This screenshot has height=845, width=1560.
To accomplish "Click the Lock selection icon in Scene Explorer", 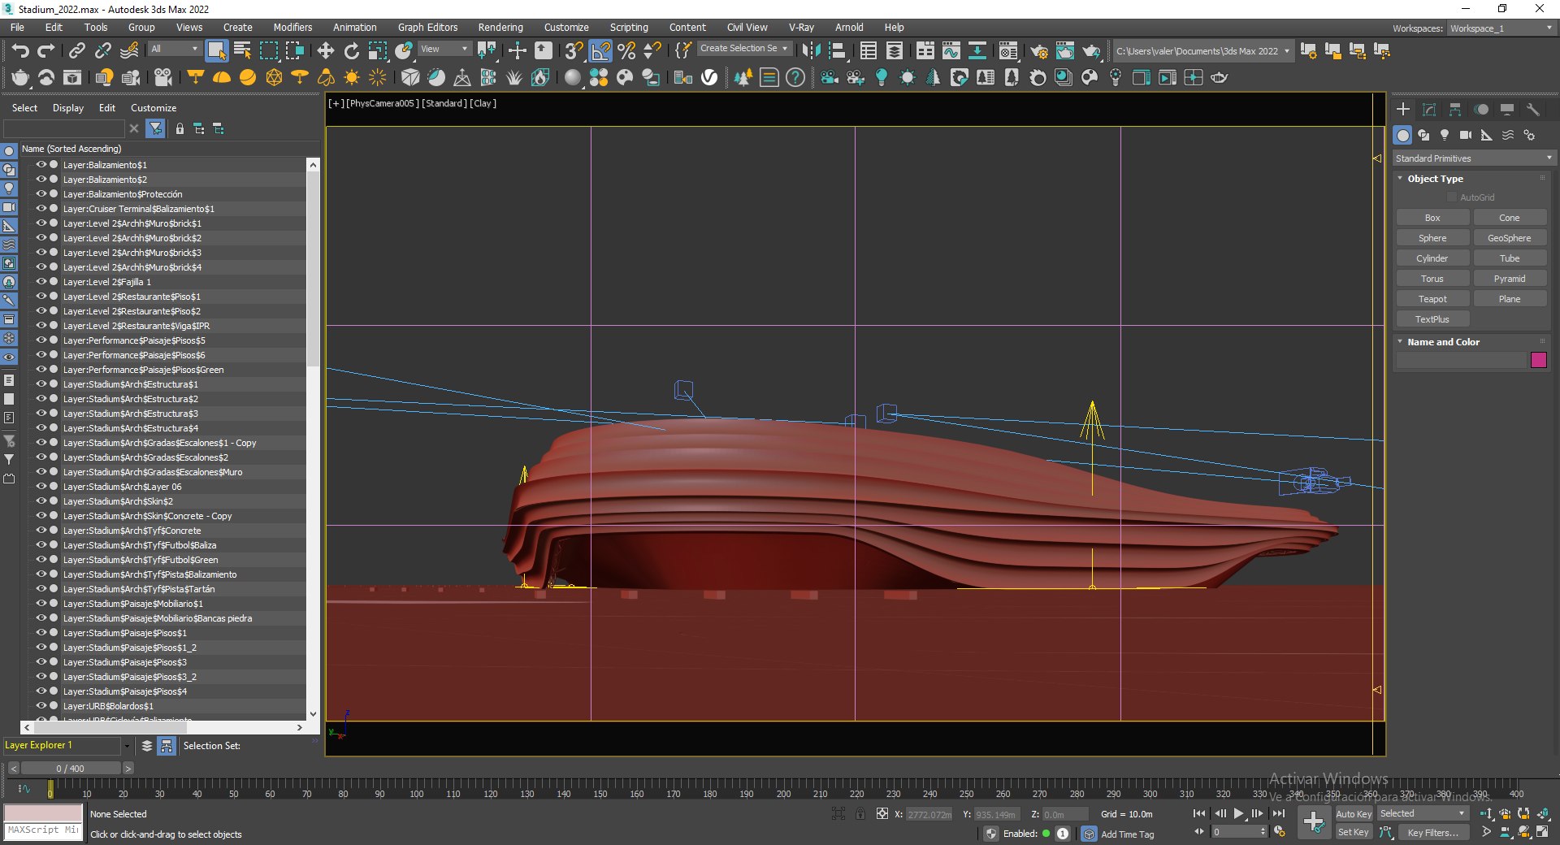I will pyautogui.click(x=180, y=128).
